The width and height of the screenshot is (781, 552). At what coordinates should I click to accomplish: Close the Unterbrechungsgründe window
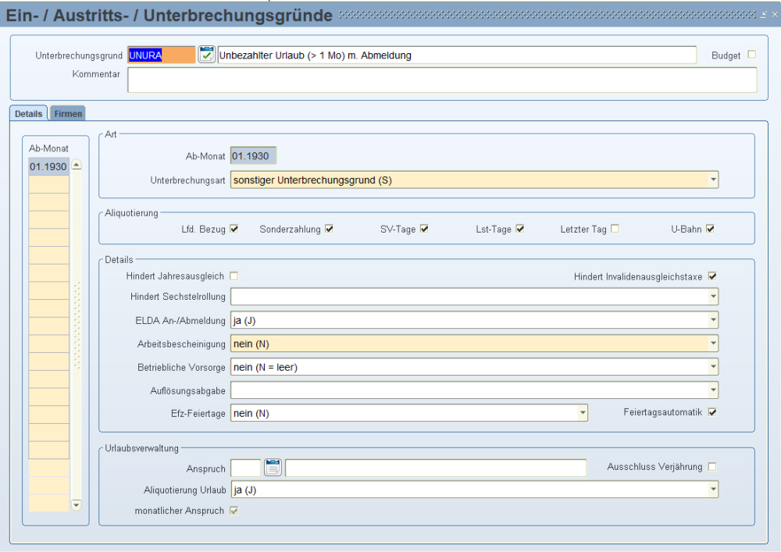pyautogui.click(x=775, y=14)
